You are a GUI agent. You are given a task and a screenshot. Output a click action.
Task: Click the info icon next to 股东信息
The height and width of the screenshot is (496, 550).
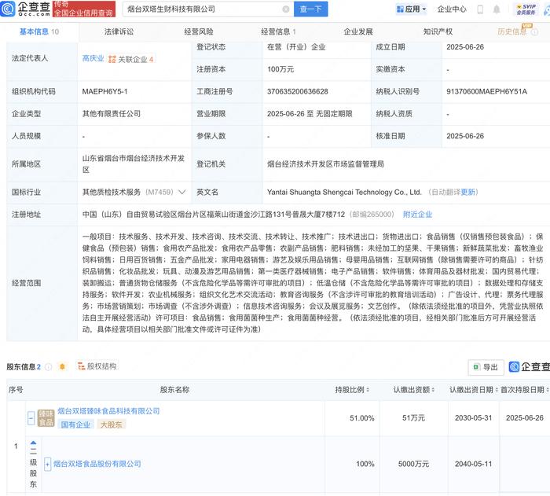[48, 367]
